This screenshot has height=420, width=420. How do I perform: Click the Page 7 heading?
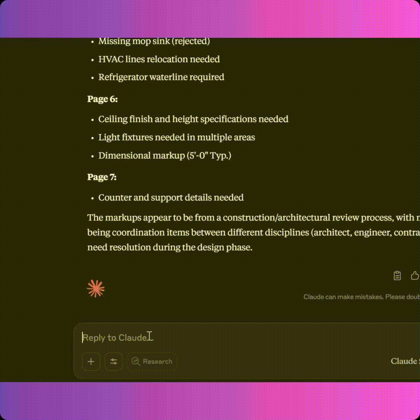[x=102, y=177]
